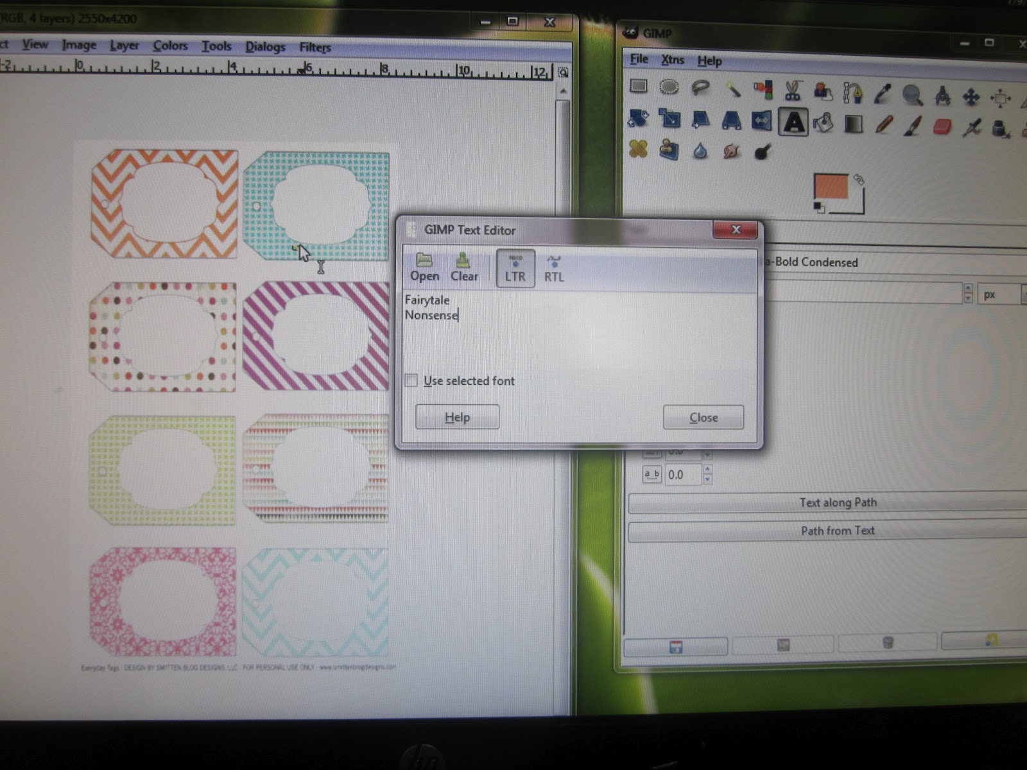The height and width of the screenshot is (770, 1027).
Task: Save tool options button at panel bottom
Action: pos(676,646)
